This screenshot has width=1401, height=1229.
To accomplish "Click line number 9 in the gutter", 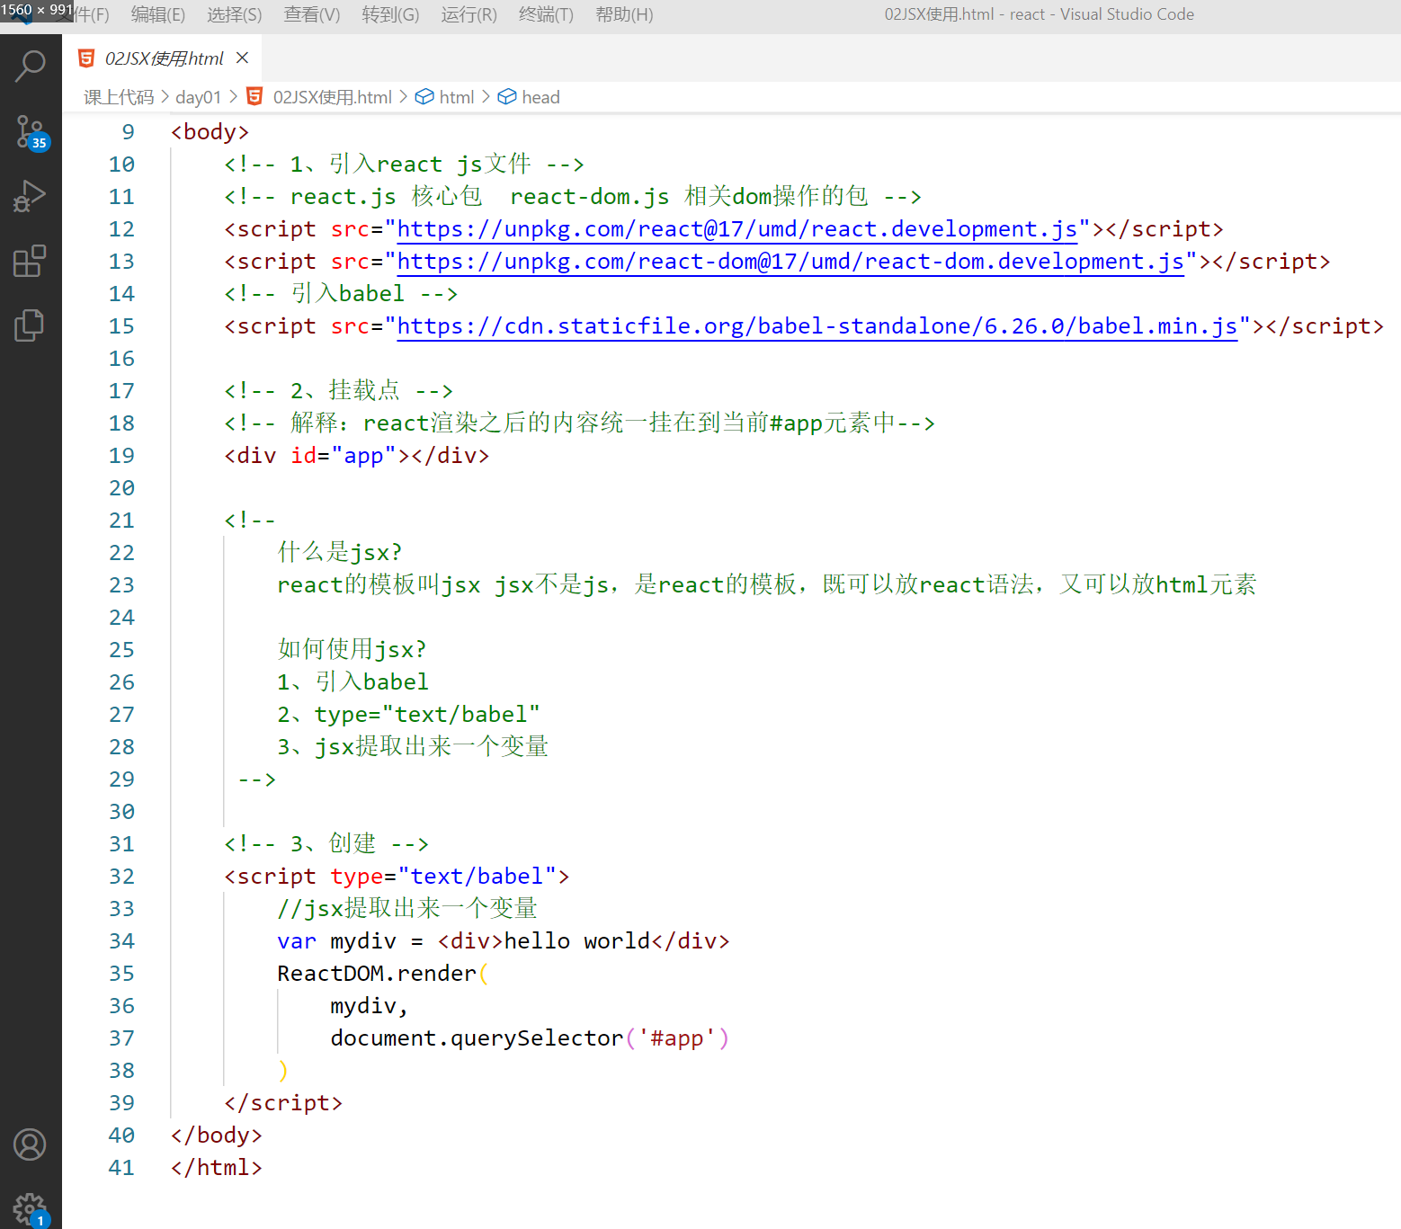I will coord(129,132).
